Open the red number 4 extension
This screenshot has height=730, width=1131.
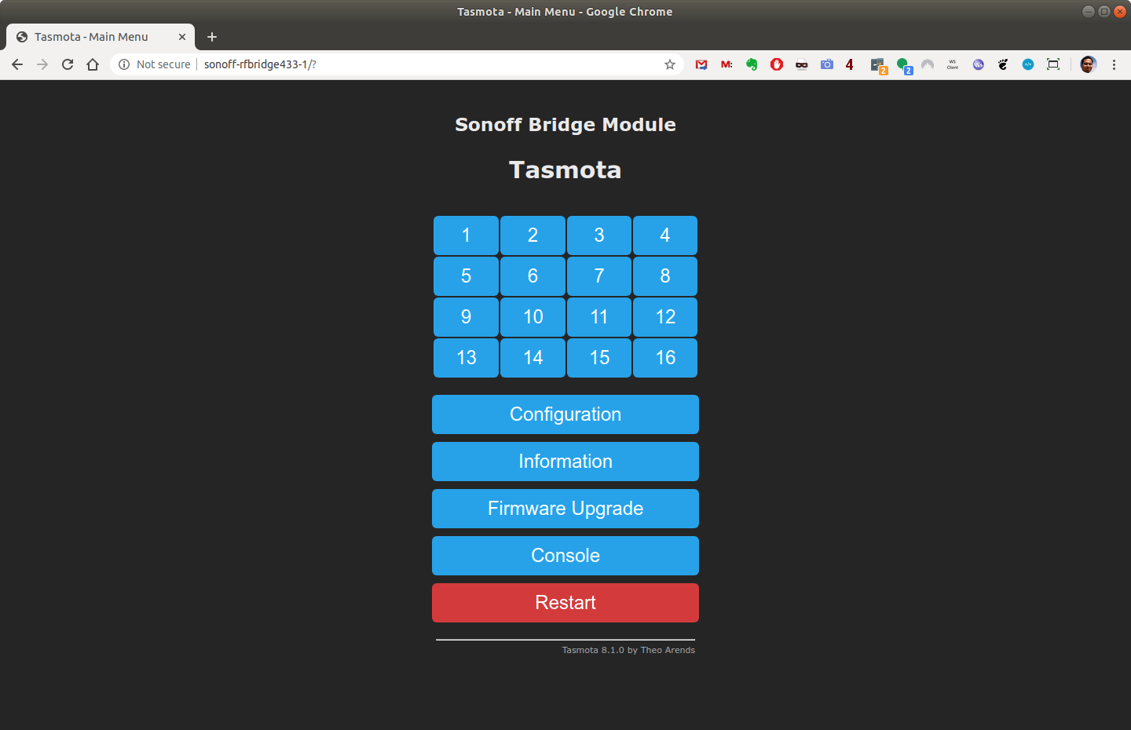click(x=849, y=64)
